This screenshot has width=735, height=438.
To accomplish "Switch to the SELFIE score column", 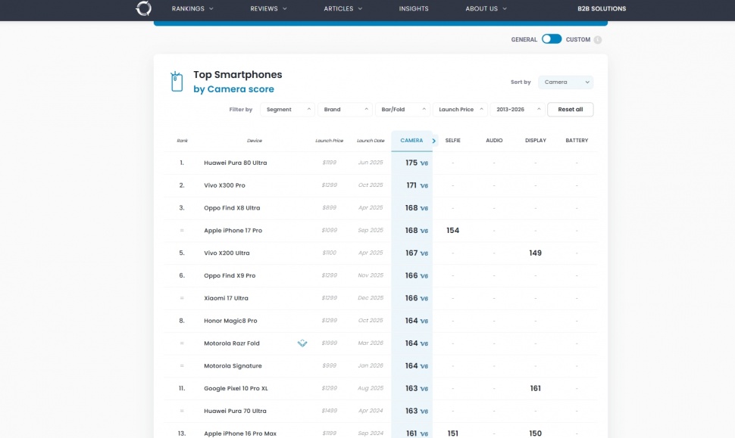I will click(x=452, y=141).
